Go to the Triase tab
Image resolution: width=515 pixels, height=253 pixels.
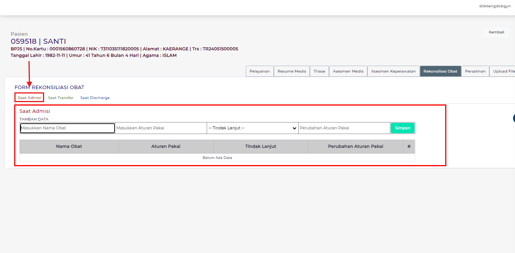[x=319, y=71]
